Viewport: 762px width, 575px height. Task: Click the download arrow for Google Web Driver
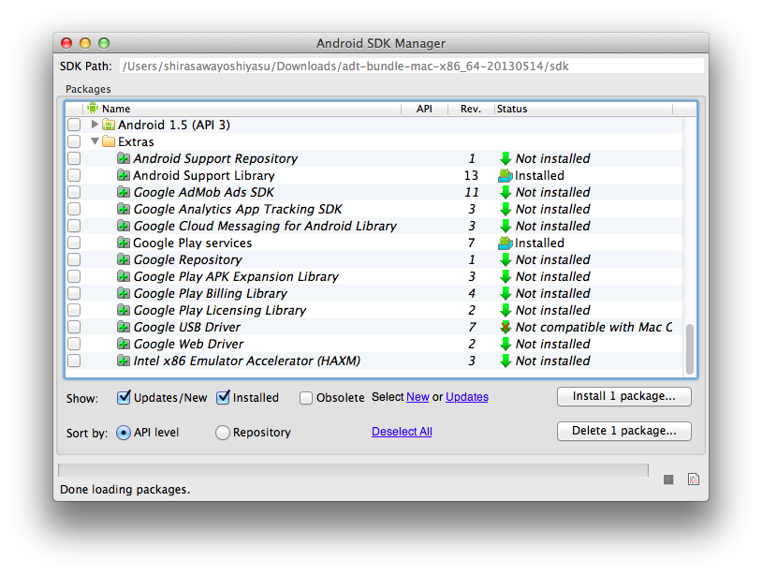click(x=506, y=344)
